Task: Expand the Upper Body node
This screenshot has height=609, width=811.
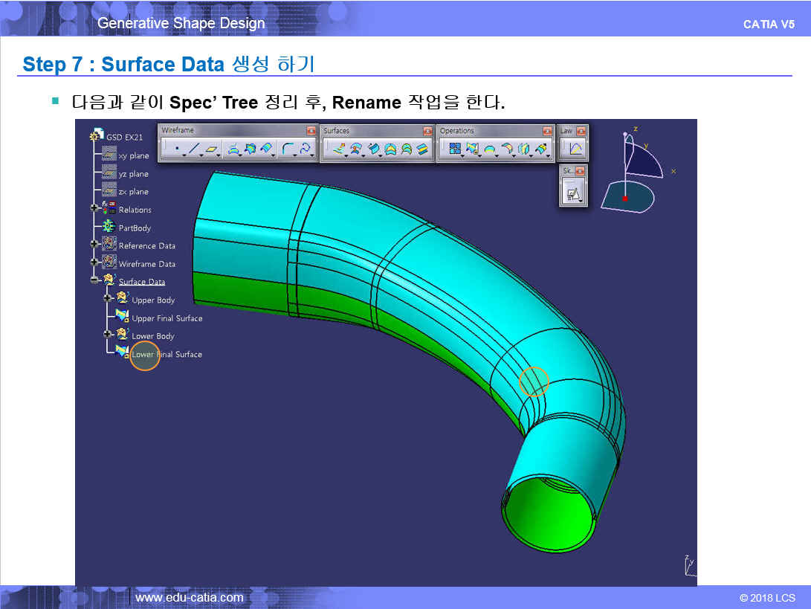Action: click(108, 298)
